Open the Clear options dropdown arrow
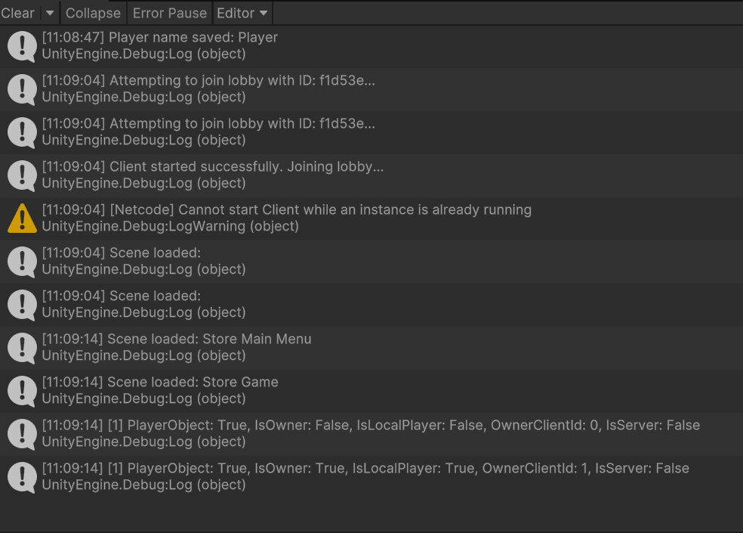Viewport: 743px width, 533px height. pos(49,13)
